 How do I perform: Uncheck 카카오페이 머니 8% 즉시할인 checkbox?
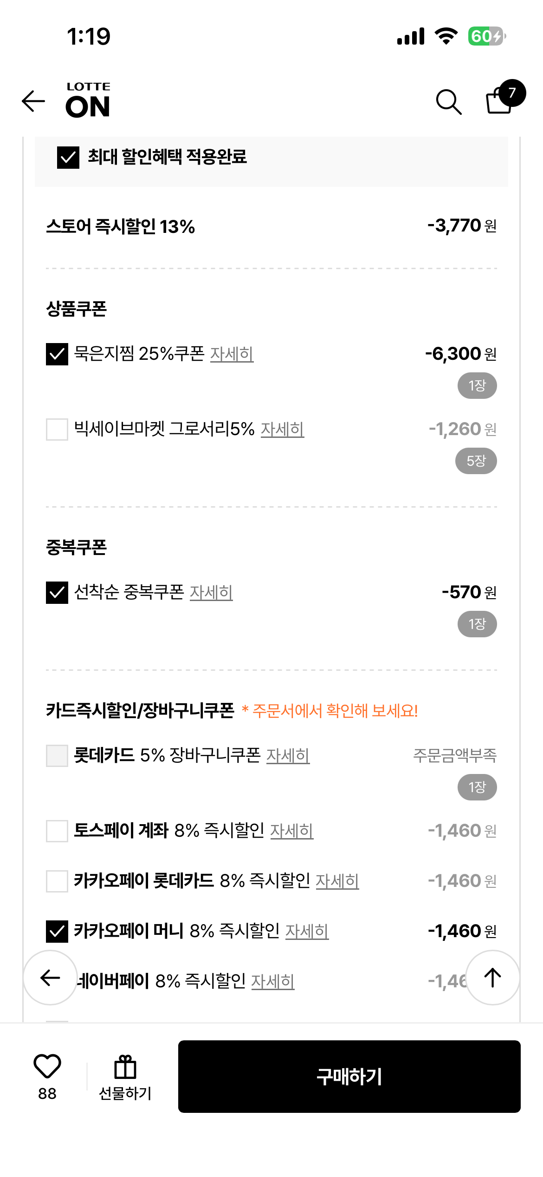coord(57,931)
